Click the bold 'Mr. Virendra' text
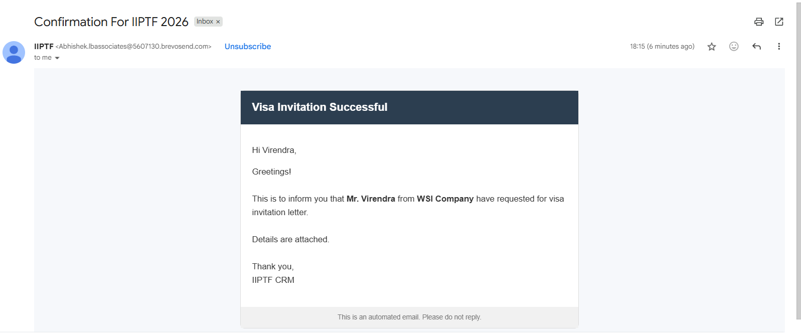 pyautogui.click(x=371, y=199)
